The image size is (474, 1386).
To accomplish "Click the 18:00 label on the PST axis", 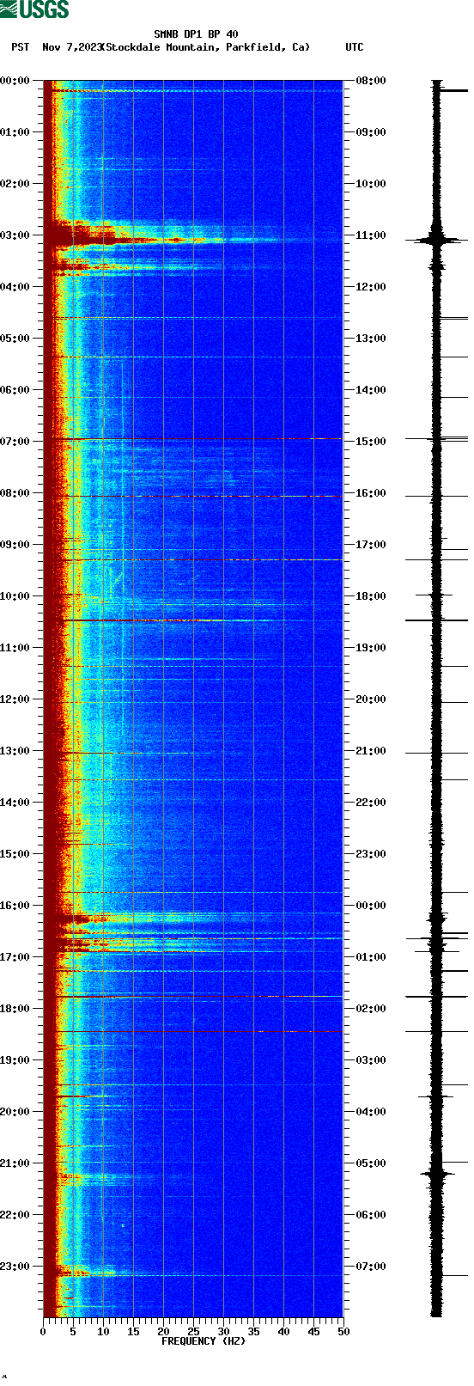I will [15, 1009].
